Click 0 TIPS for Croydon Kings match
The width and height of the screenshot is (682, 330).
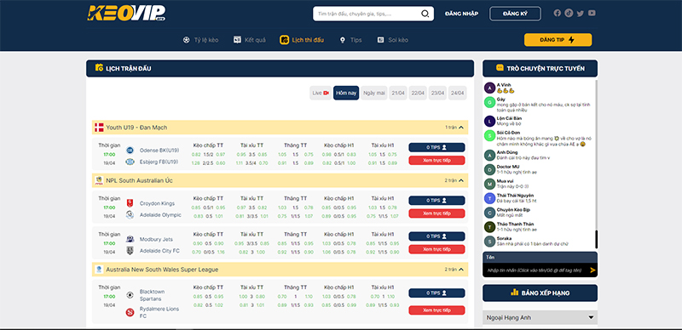click(x=436, y=201)
